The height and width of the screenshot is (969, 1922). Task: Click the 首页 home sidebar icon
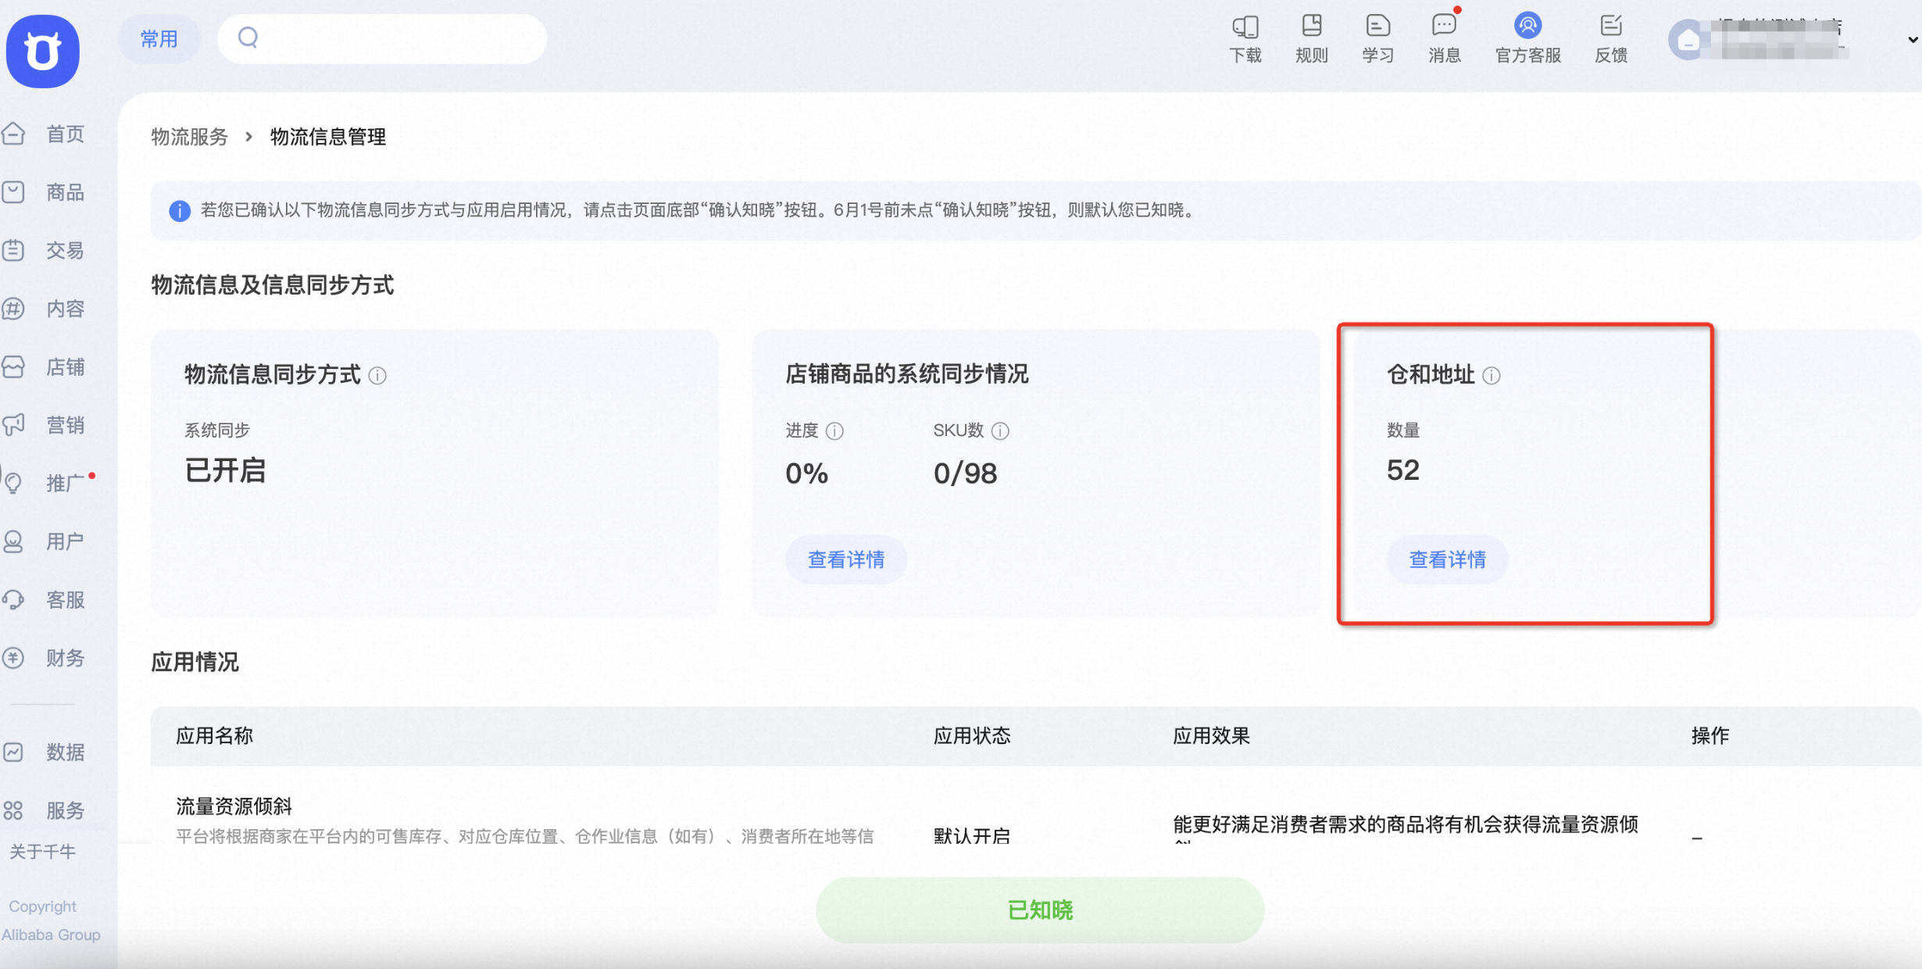[13, 134]
